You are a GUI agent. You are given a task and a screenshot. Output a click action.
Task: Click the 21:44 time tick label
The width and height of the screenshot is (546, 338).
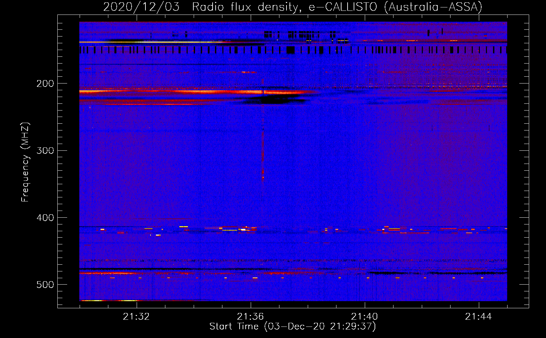point(479,317)
